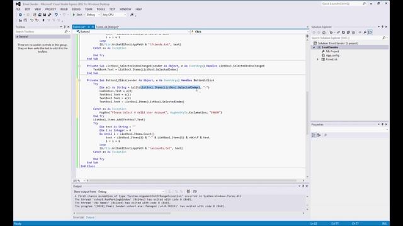Screen dimensions: 403x226
Task: Open the BUILD menu
Action: click(64, 9)
